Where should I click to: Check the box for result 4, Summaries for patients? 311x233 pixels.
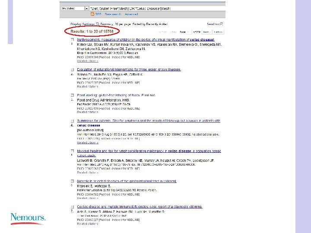73,121
